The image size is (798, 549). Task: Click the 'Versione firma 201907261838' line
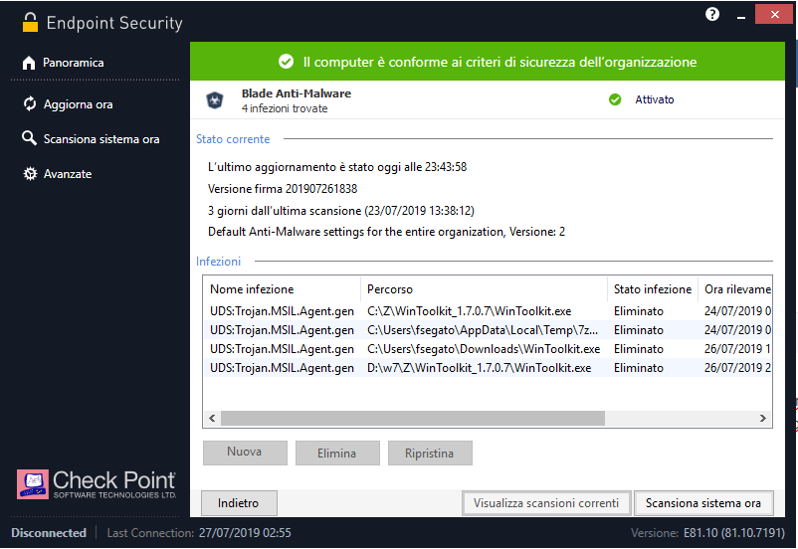click(x=283, y=189)
